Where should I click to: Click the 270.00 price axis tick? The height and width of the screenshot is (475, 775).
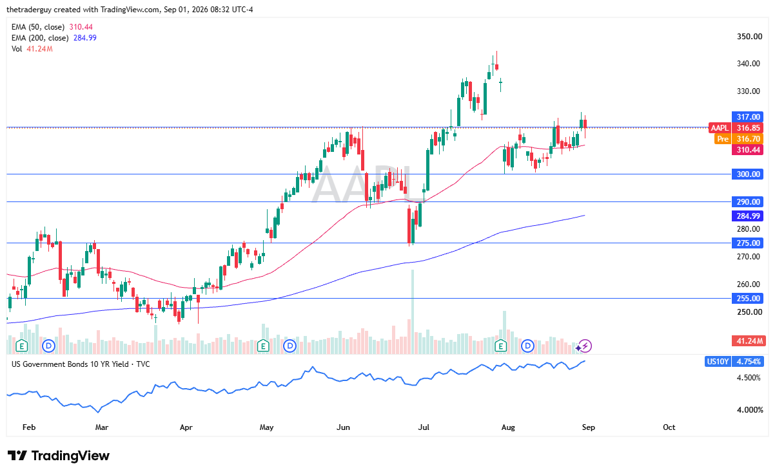tap(750, 257)
